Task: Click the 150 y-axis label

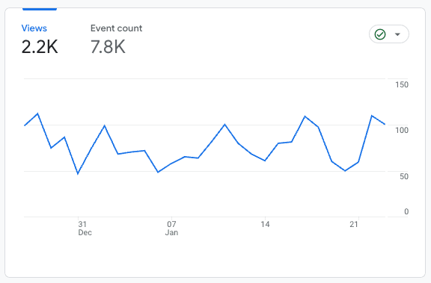Action: (402, 84)
